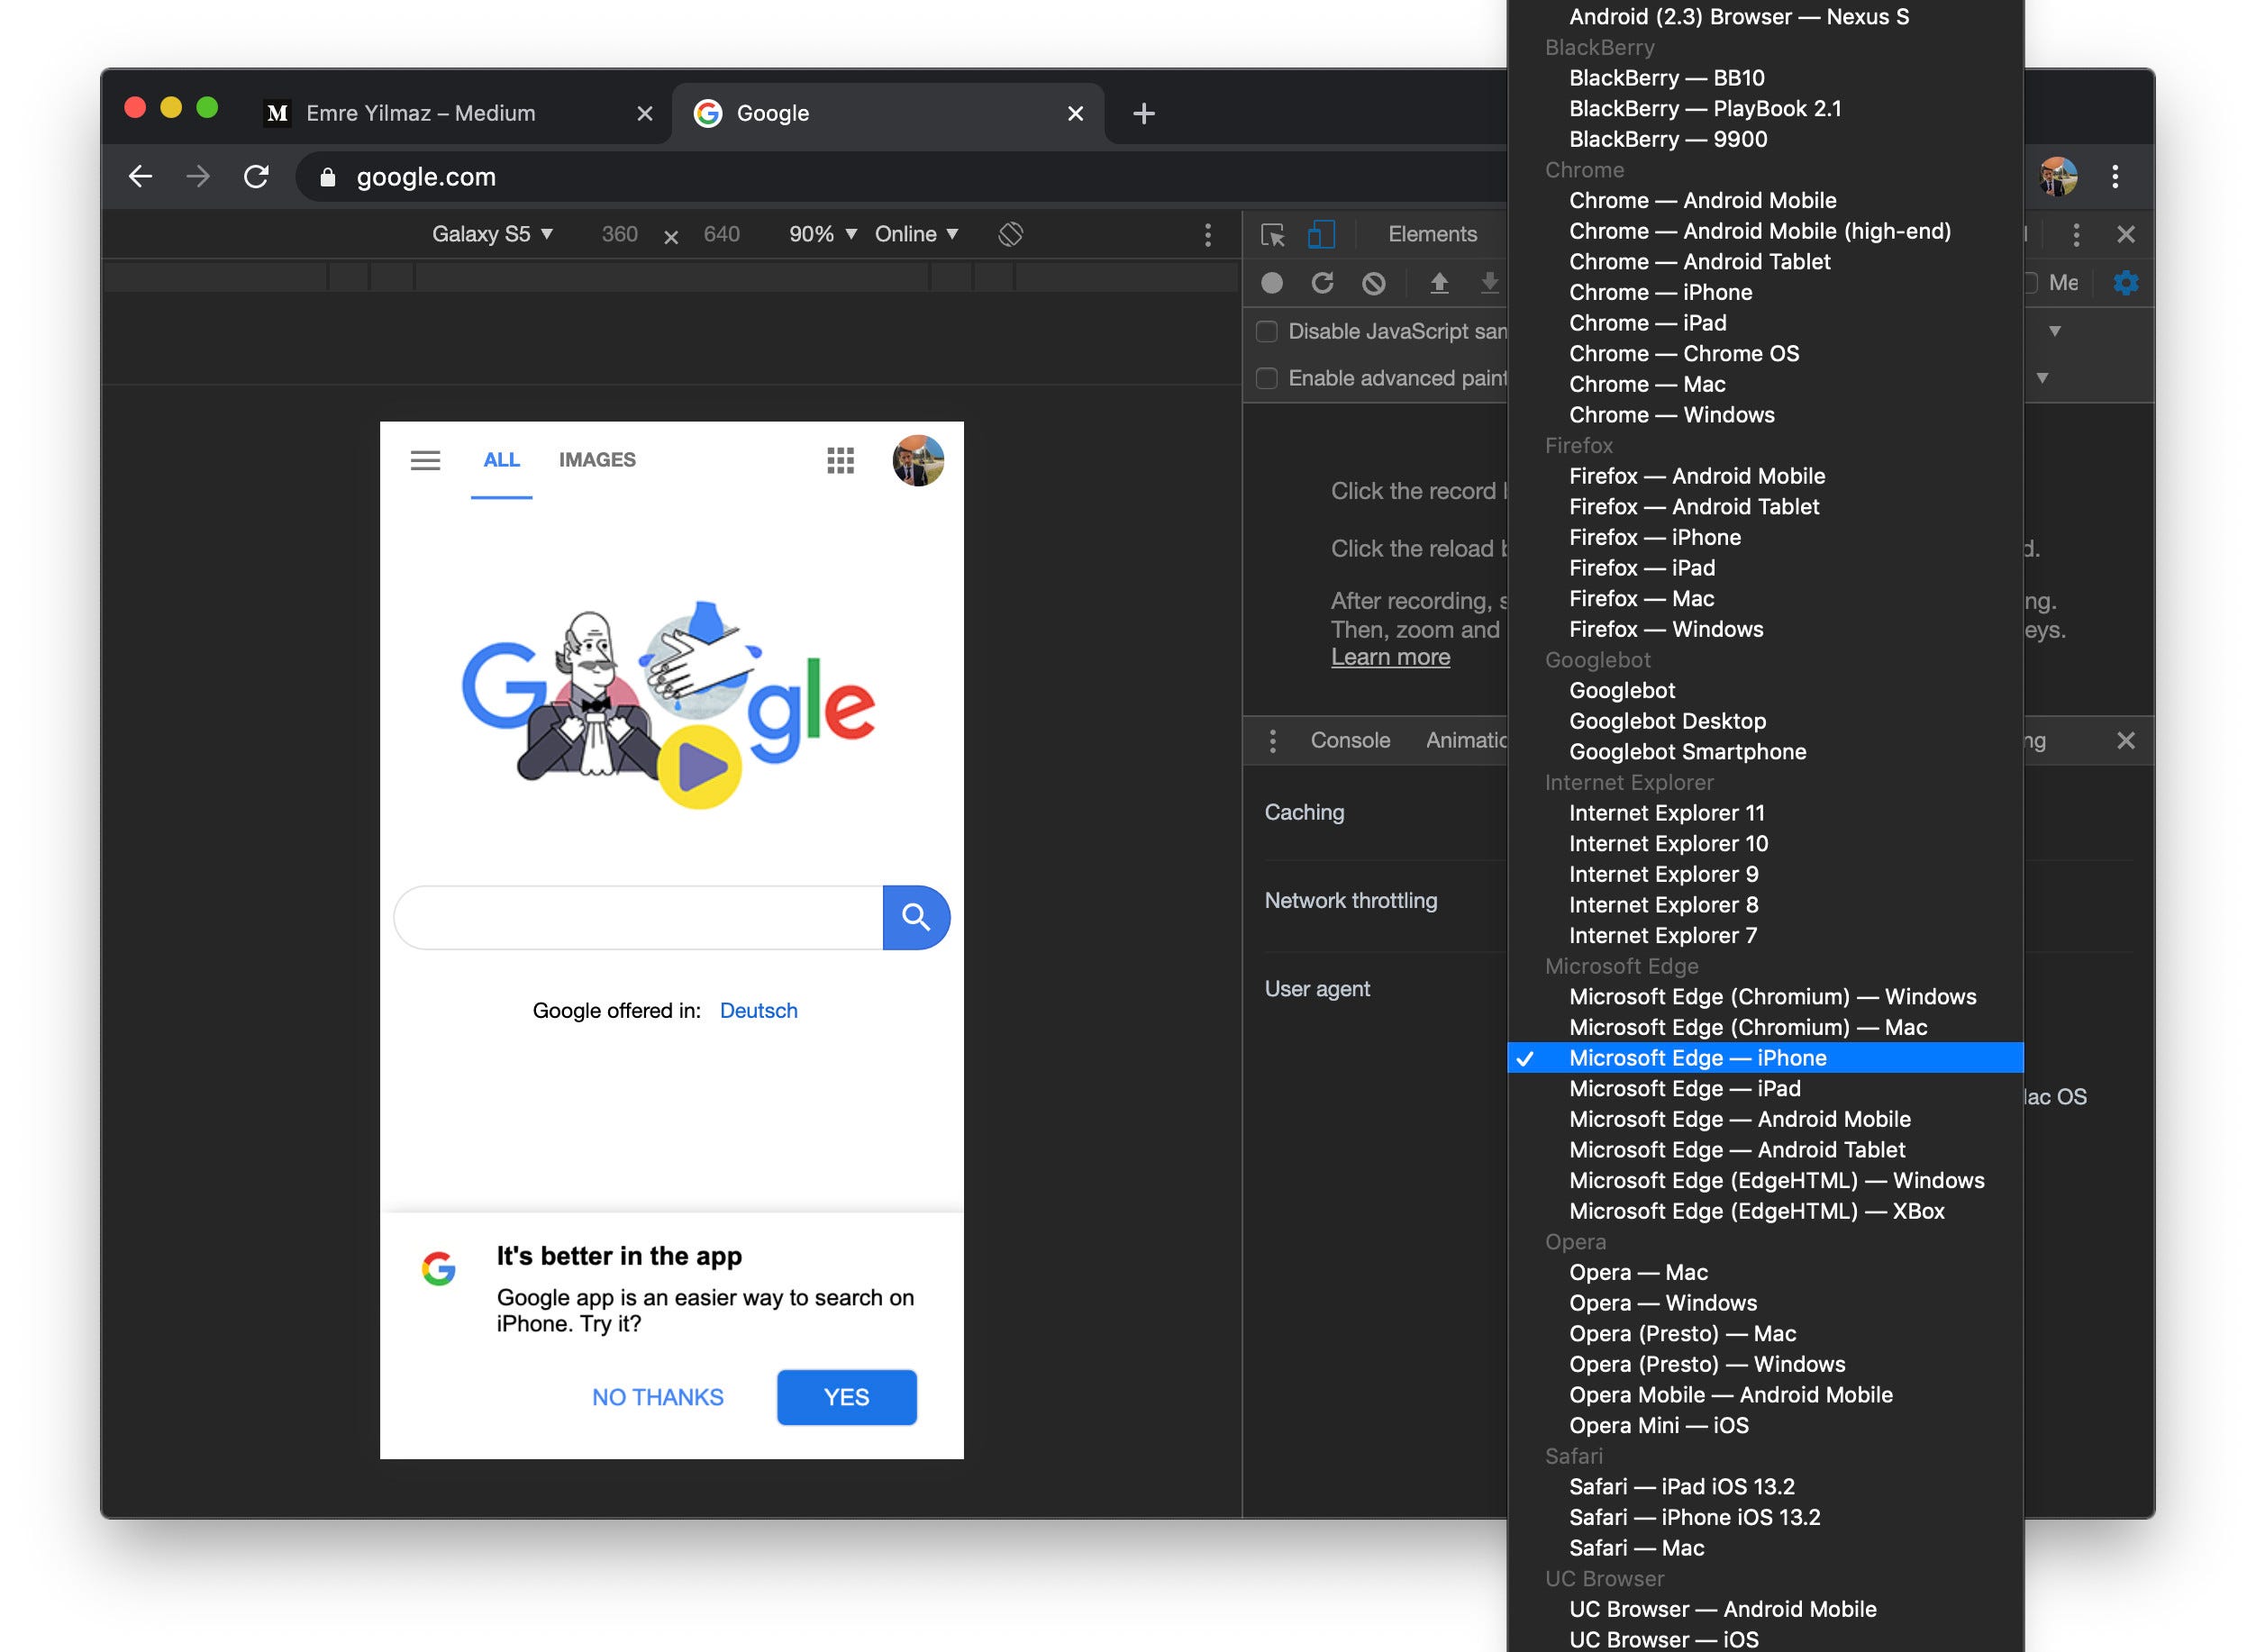Open the hamburger menu on Google page
Viewport: 2256px width, 1652px height.
point(425,460)
